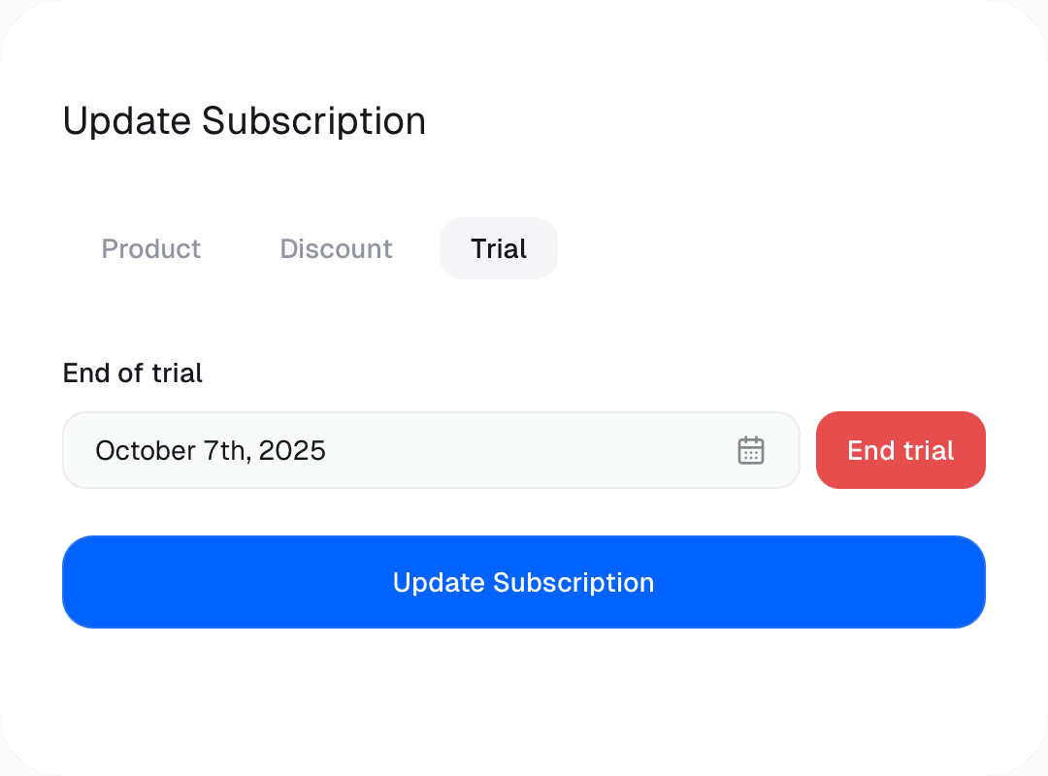End the trial immediately
The image size is (1048, 776).
901,450
